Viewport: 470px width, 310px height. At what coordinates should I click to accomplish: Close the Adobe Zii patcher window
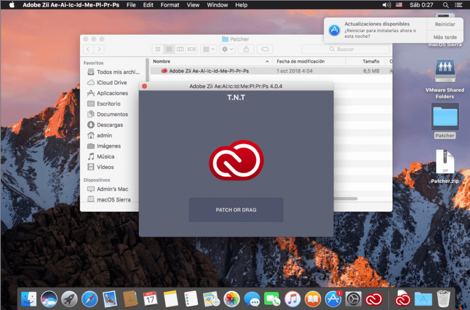(145, 86)
